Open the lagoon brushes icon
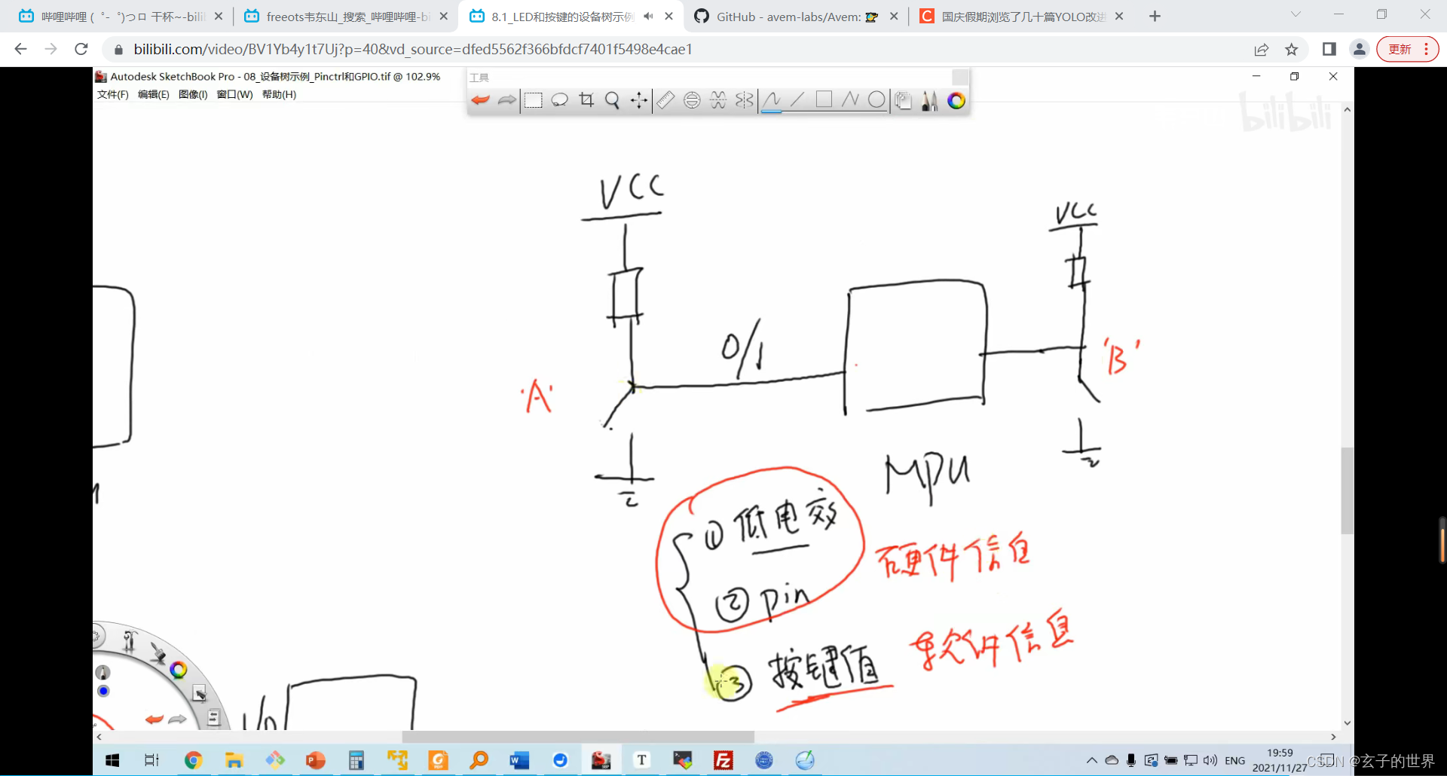 [x=157, y=652]
